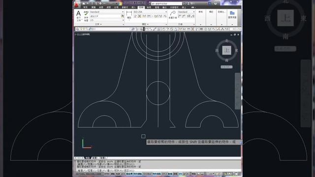Open 文字 panel dialog launcher arrow
The width and height of the screenshot is (315, 177).
click(123, 25)
